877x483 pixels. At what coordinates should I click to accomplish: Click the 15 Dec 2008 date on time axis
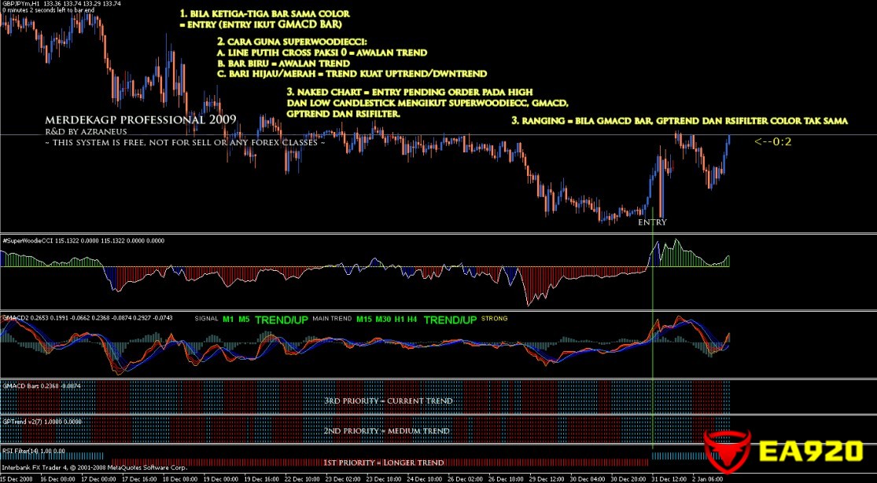click(16, 478)
